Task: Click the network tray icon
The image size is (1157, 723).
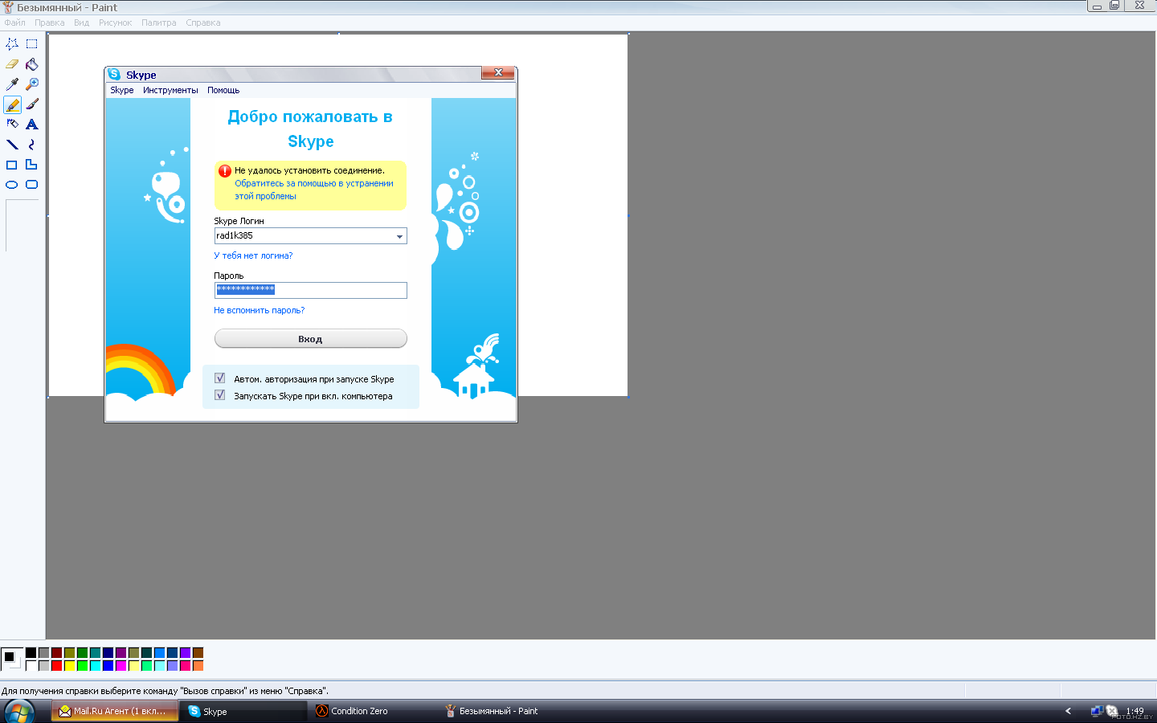Action: click(1097, 711)
